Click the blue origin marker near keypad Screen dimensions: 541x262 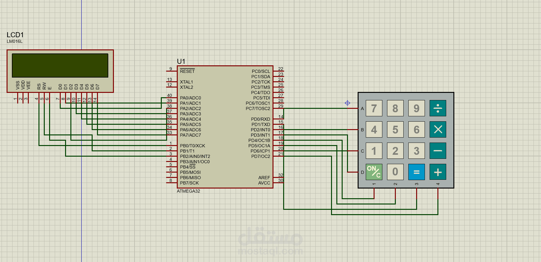pos(347,103)
